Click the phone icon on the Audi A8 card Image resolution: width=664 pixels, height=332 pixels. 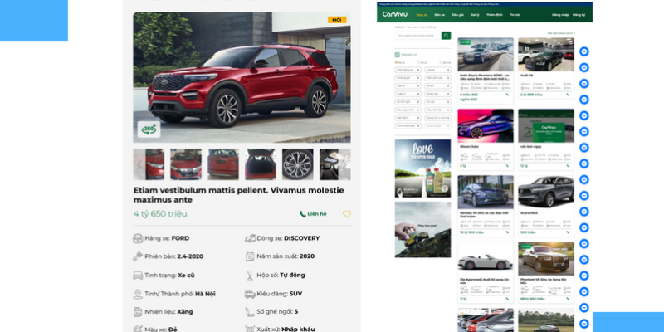[x=569, y=95]
